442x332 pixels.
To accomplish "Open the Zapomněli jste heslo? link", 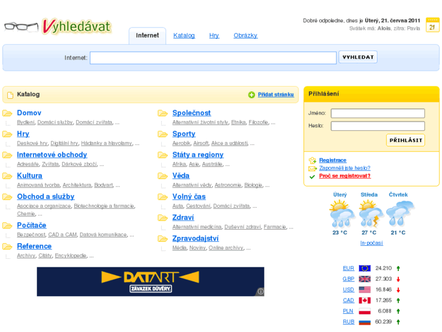I will [x=345, y=168].
